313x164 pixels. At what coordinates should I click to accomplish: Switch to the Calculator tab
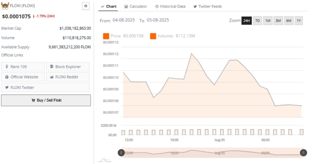coord(136,6)
